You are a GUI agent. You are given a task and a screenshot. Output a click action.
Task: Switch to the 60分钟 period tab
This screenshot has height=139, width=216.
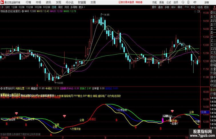(x=47, y=7)
